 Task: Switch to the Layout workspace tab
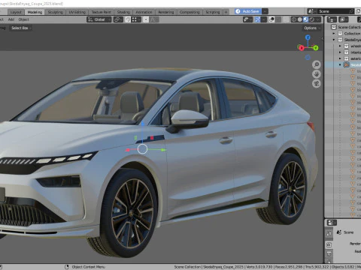[16, 12]
